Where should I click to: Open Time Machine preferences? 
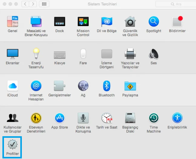pyautogui.click(x=154, y=118)
